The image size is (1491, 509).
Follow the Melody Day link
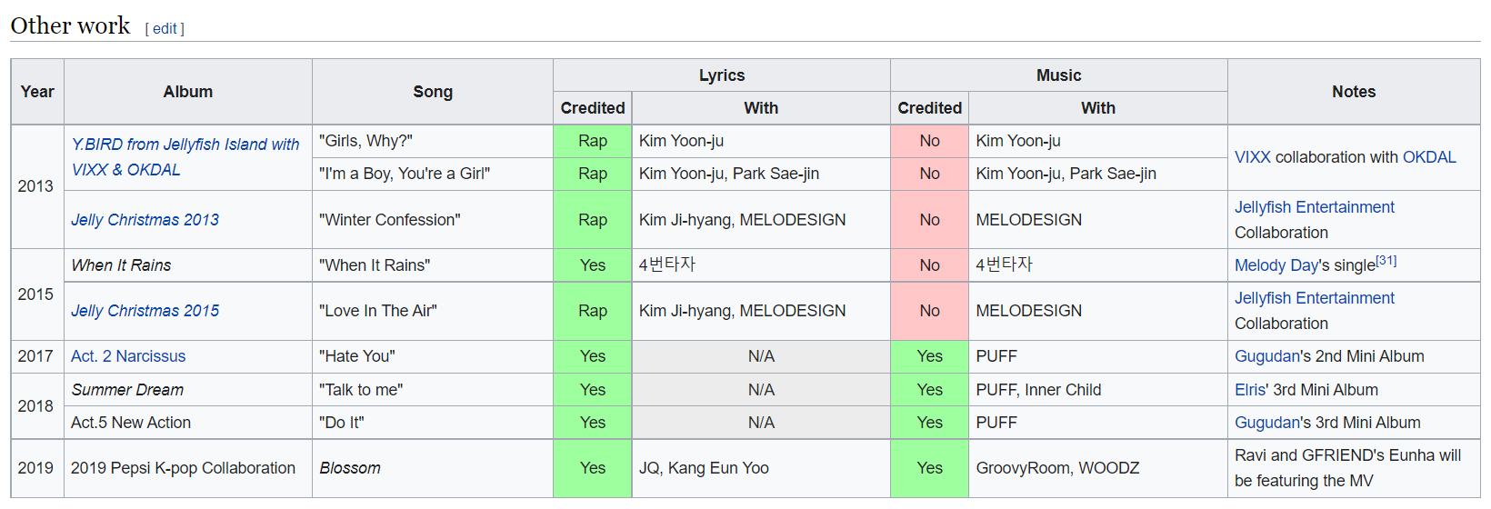1276,265
